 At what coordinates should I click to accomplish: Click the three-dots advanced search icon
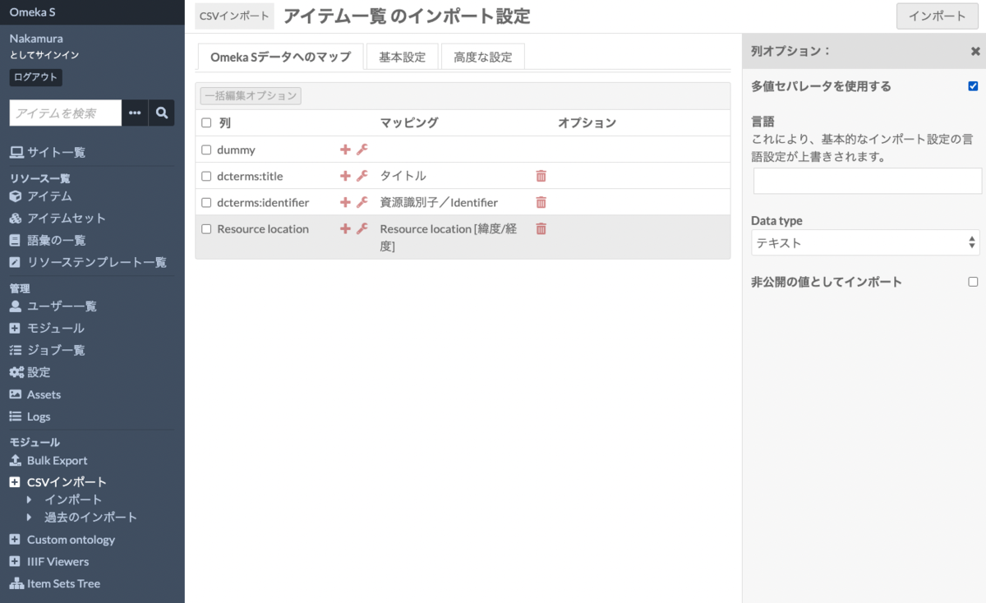click(x=136, y=113)
